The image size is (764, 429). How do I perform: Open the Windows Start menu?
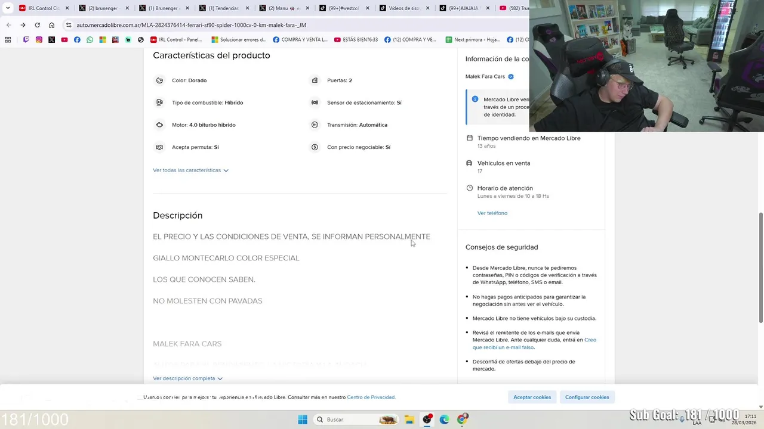(x=303, y=419)
